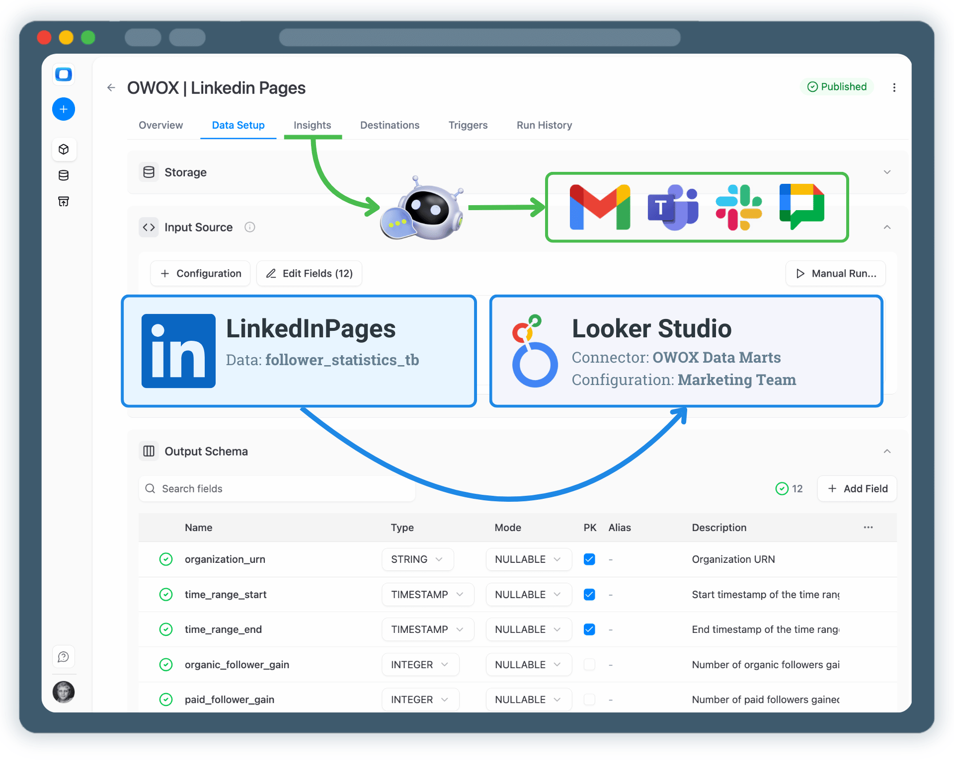
Task: Click the archive/export icon in the sidebar
Action: click(x=63, y=201)
